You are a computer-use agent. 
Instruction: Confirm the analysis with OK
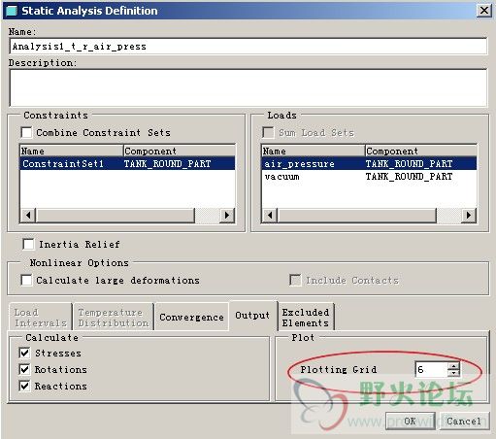coord(410,421)
